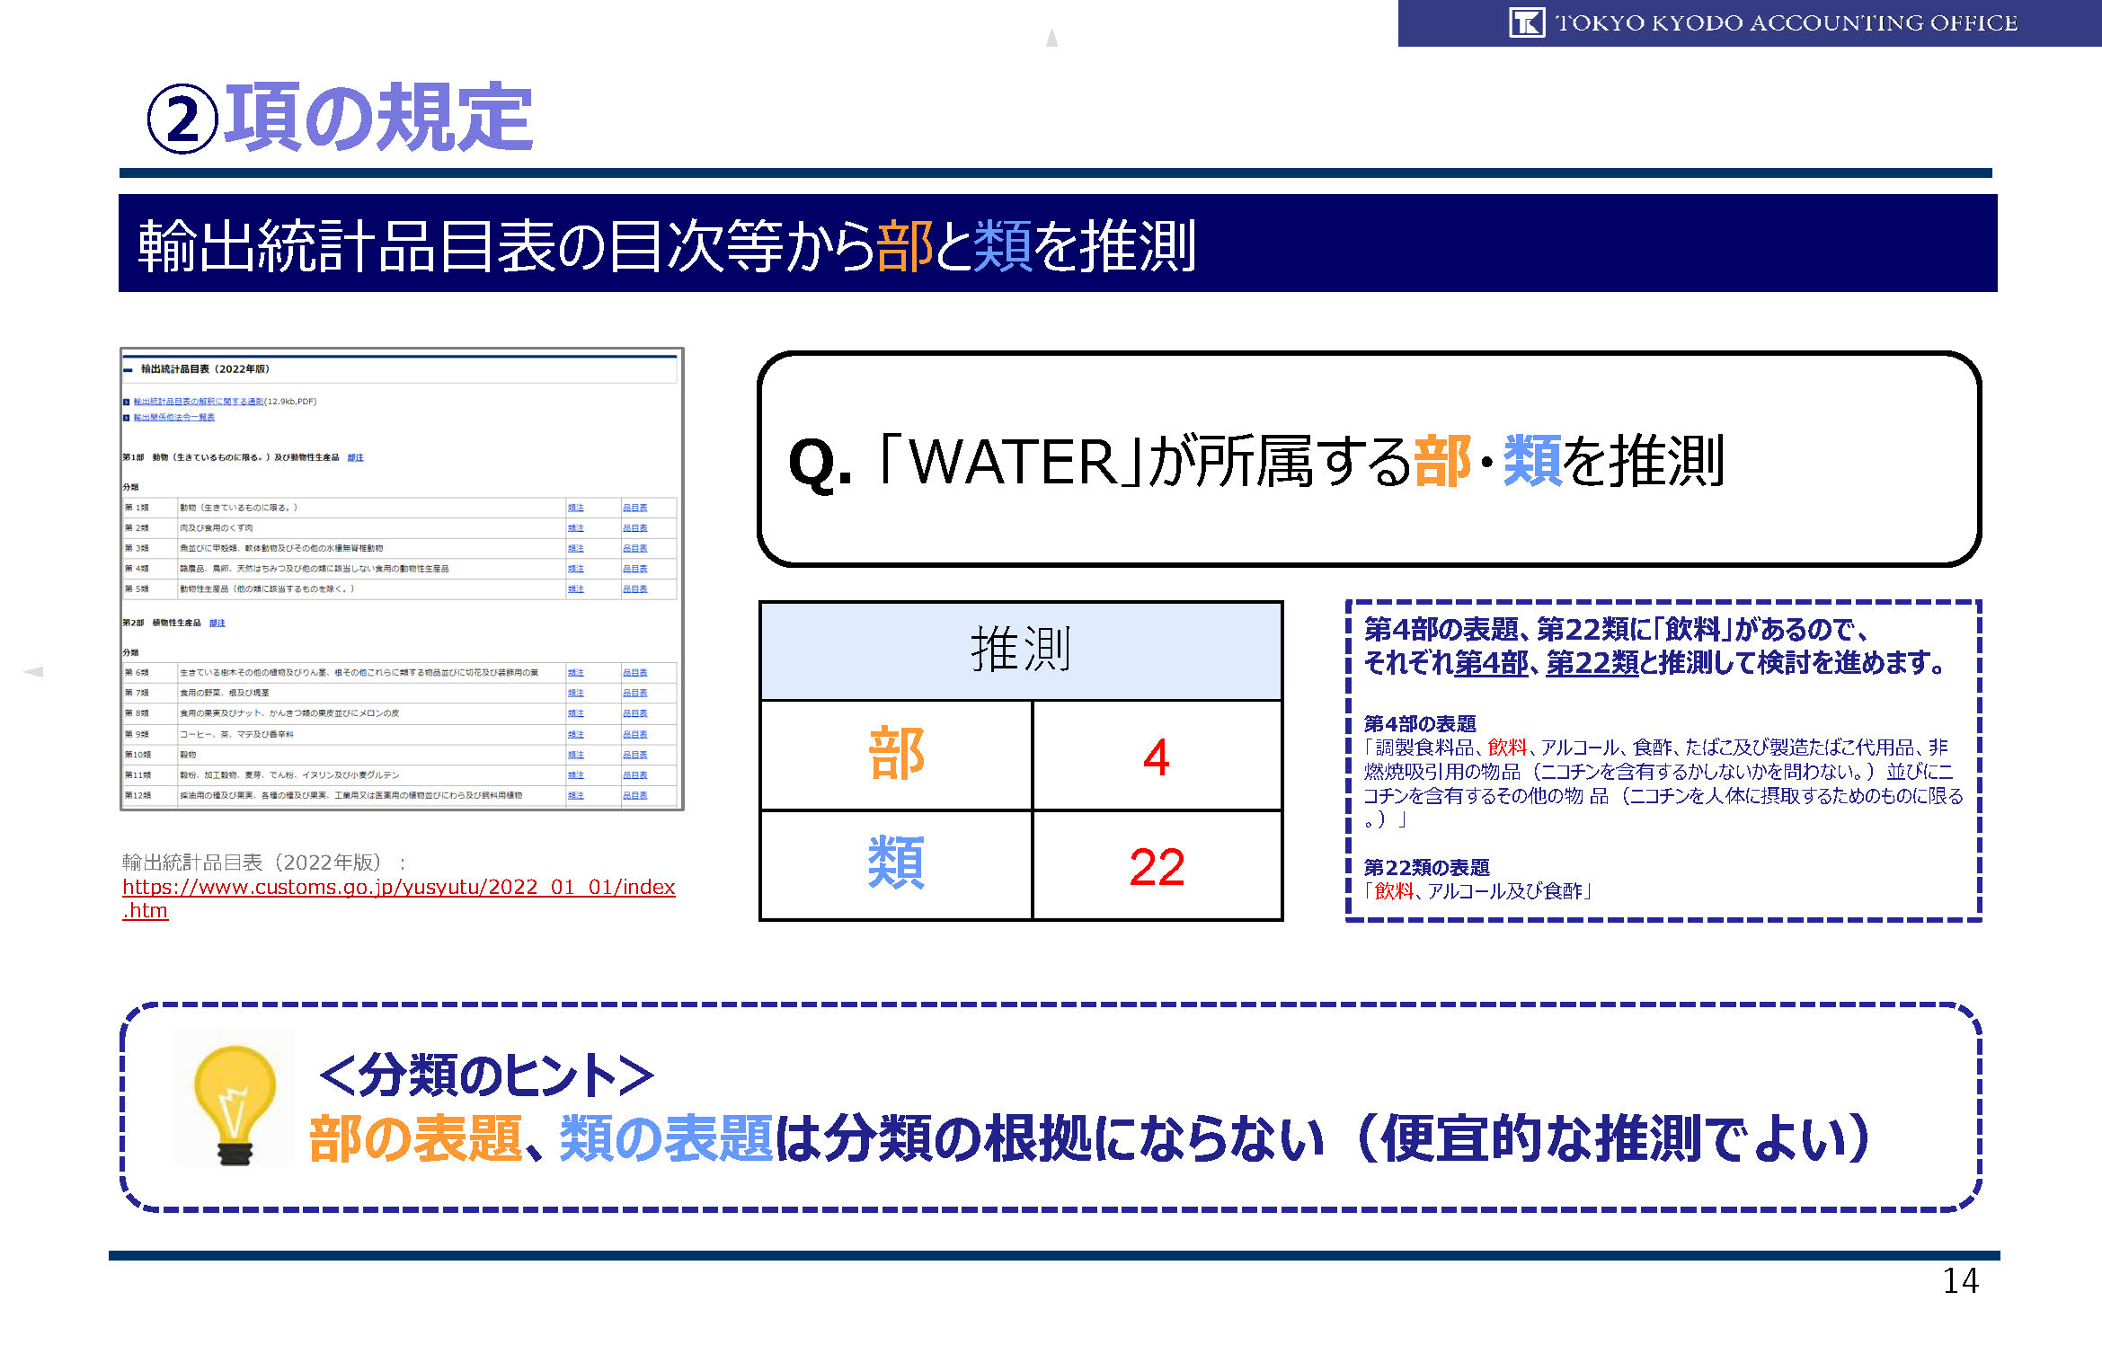Click the small gray left arrow at page edge
This screenshot has height=1345, width=2102.
pos(33,671)
